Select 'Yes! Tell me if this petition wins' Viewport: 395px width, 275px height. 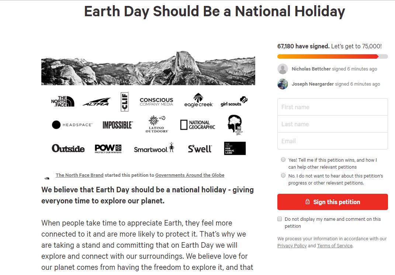[x=283, y=160]
